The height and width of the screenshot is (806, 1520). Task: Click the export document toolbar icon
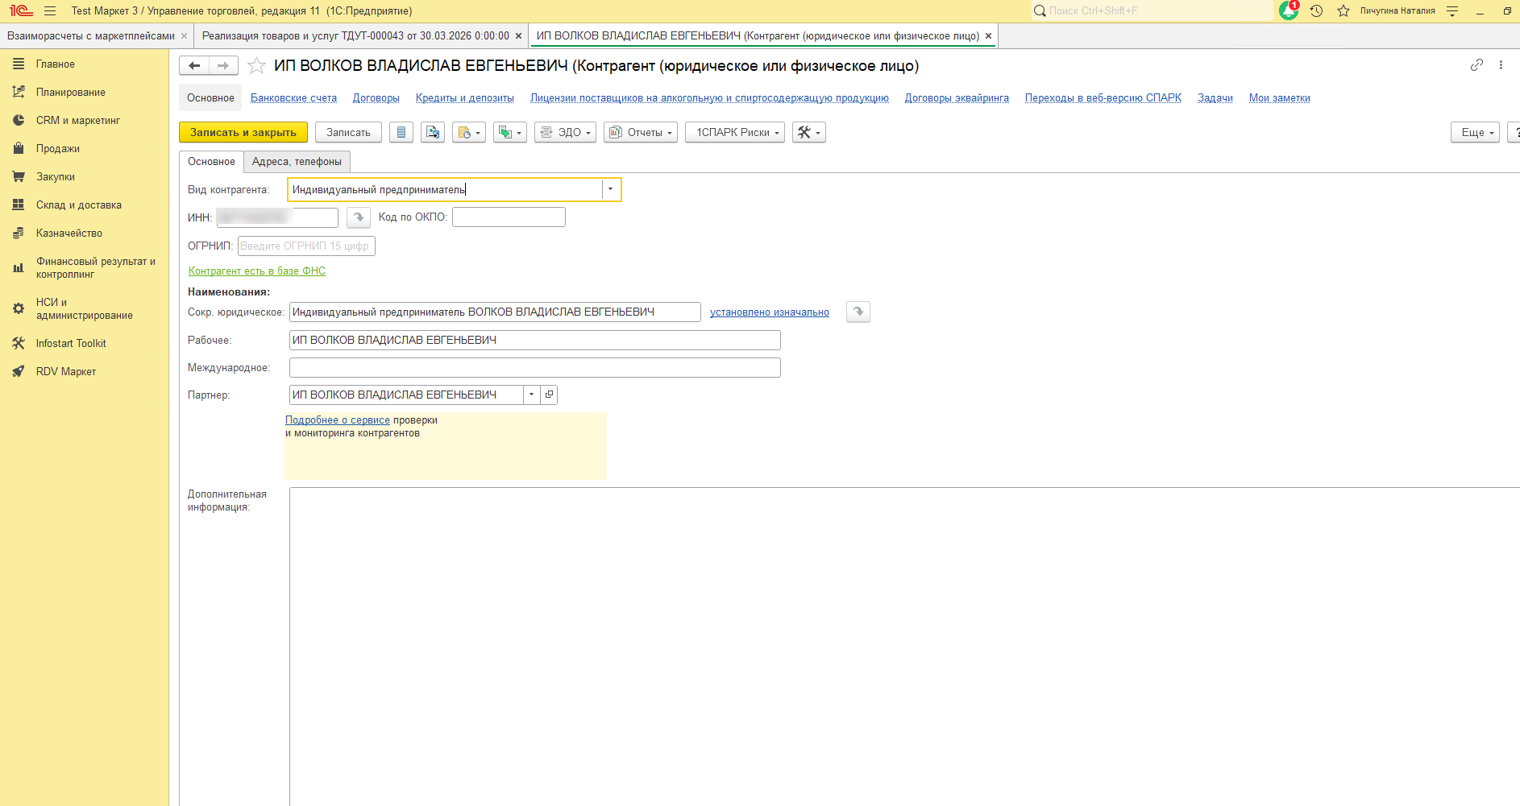pyautogui.click(x=433, y=133)
